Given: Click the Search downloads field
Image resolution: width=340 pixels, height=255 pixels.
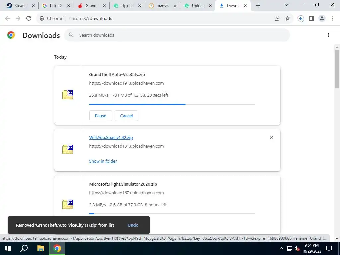Looking at the screenshot, I should [177, 35].
